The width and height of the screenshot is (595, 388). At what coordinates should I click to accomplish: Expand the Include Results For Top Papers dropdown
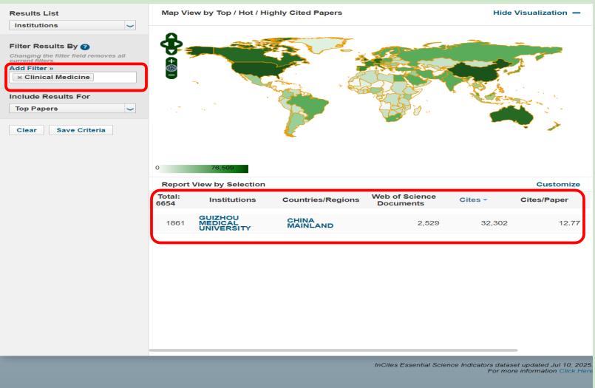[x=72, y=109]
